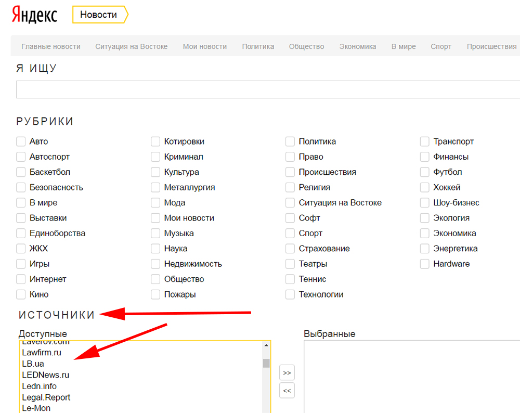Viewport: 520px width, 413px height.
Task: Go to the Спорт tab
Action: (441, 46)
